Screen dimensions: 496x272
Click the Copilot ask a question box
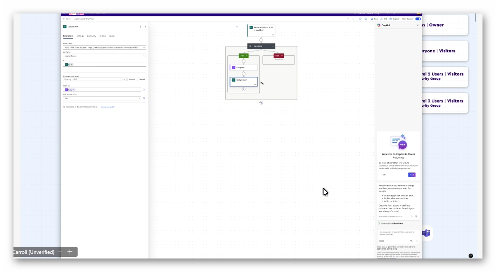pos(398,237)
